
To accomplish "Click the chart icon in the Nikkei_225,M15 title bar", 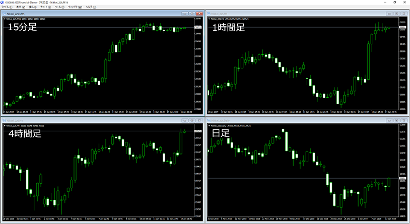I will (x=4, y=12).
